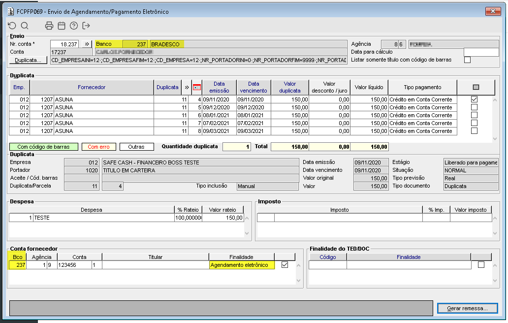Toggle the Conta fornecedor row checkbox
Image resolution: width=508 pixels, height=323 pixels.
[x=285, y=265]
